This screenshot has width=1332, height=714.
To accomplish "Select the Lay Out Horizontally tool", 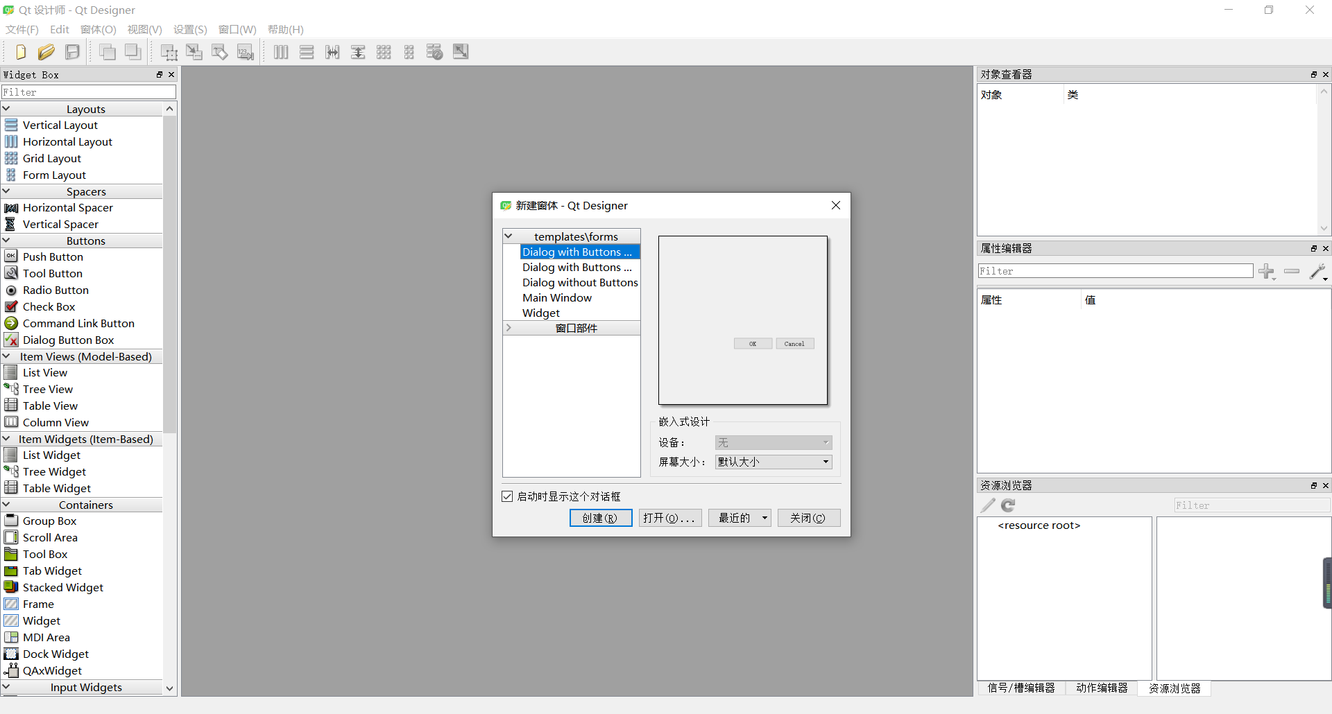I will point(280,51).
